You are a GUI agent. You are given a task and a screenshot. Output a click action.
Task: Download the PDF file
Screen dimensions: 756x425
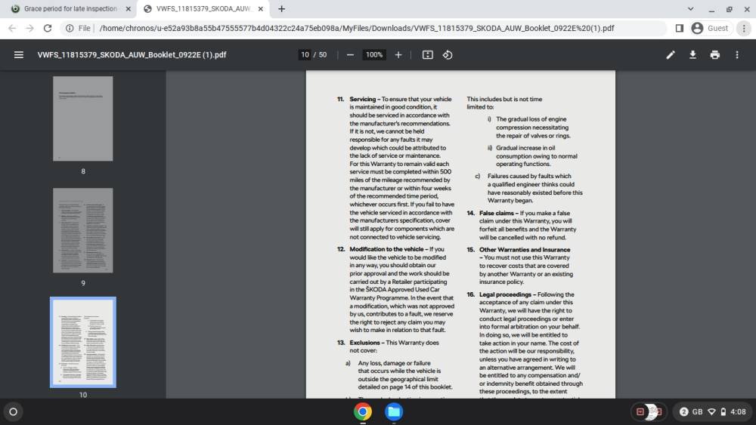tap(692, 55)
